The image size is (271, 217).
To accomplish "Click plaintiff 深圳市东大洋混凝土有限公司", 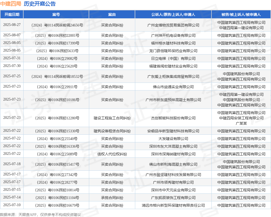I will (x=173, y=147).
